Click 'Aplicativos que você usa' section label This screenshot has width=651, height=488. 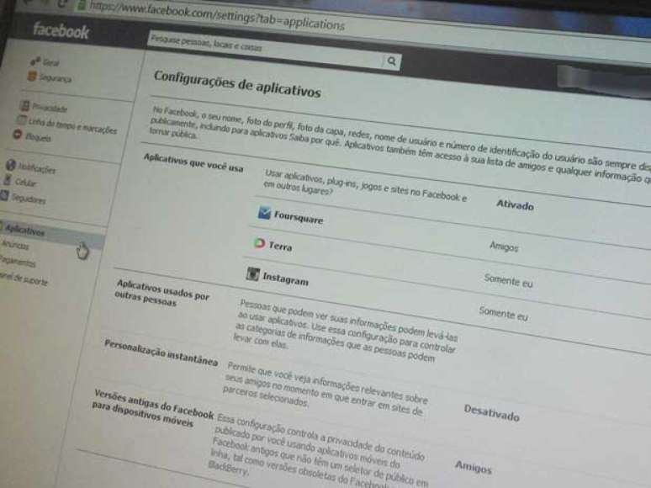click(x=193, y=162)
